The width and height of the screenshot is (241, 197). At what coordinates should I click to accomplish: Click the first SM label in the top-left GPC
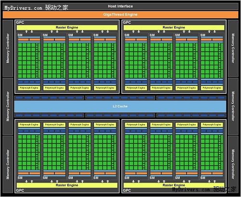20,35
